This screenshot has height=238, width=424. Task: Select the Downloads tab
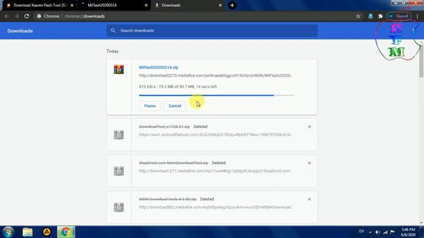[x=188, y=5]
